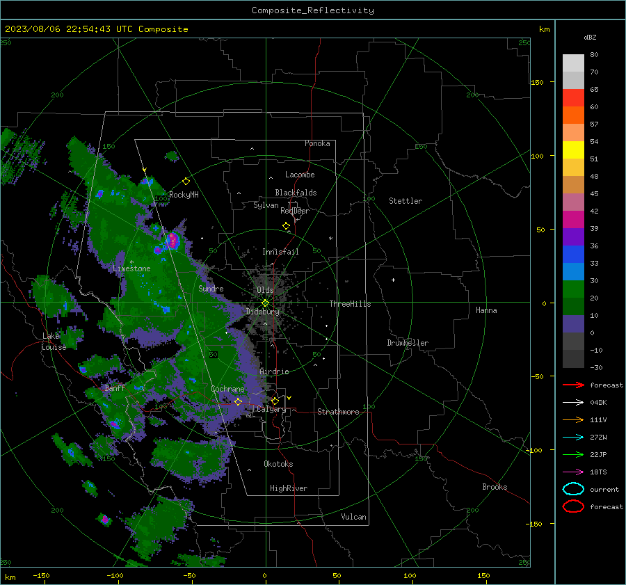Image resolution: width=626 pixels, height=585 pixels.
Task: Click the Airdrie city label
Action: pos(274,371)
